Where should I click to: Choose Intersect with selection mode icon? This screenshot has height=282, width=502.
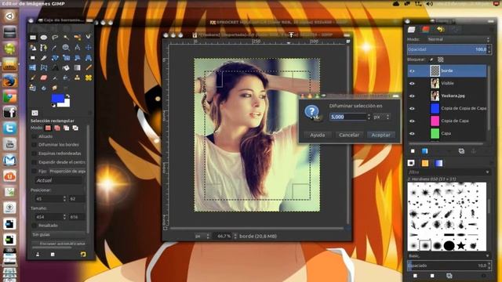75,128
